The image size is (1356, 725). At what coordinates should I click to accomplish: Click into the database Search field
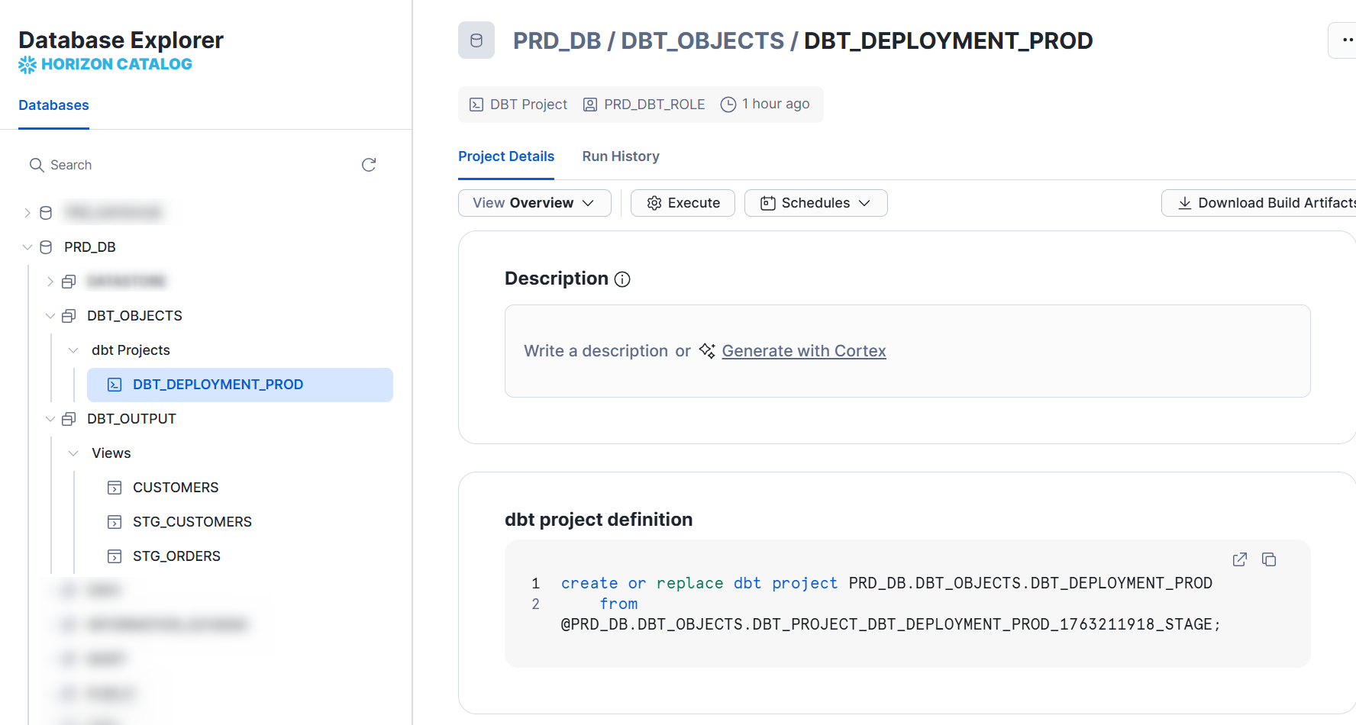191,165
